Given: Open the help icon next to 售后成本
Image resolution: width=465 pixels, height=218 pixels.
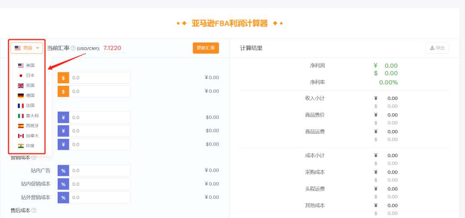Looking at the screenshot, I should [34, 210].
